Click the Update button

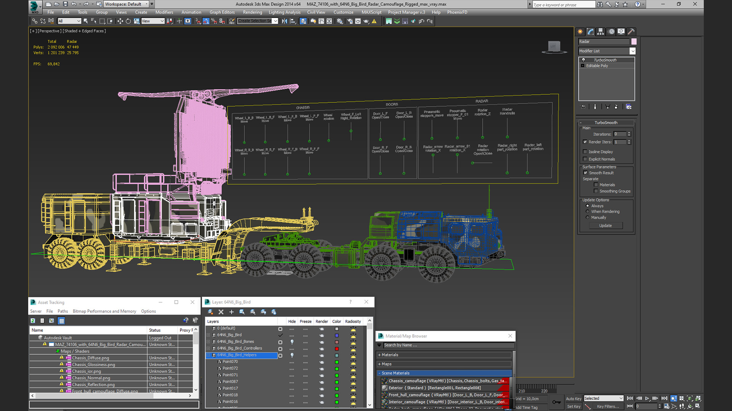point(605,226)
